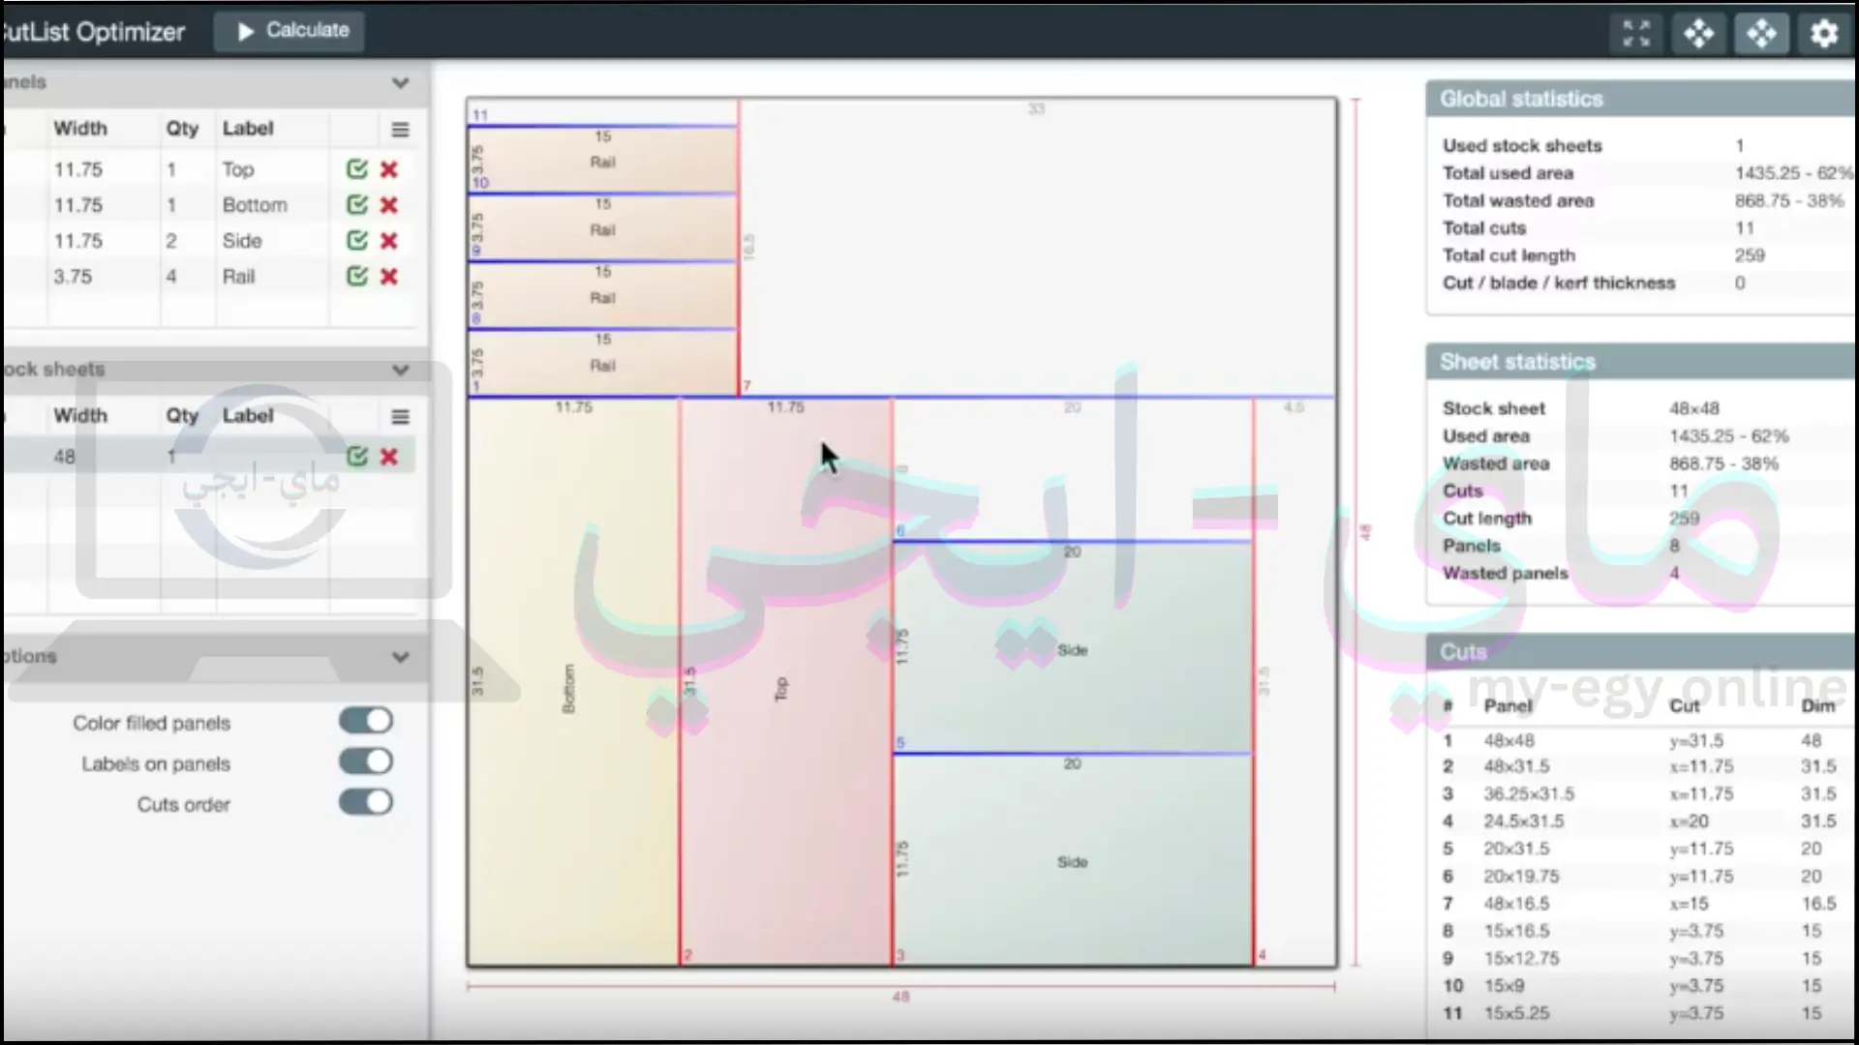Screen dimensions: 1859x1045
Task: Click the Rail row width 3.75
Action: coord(73,277)
